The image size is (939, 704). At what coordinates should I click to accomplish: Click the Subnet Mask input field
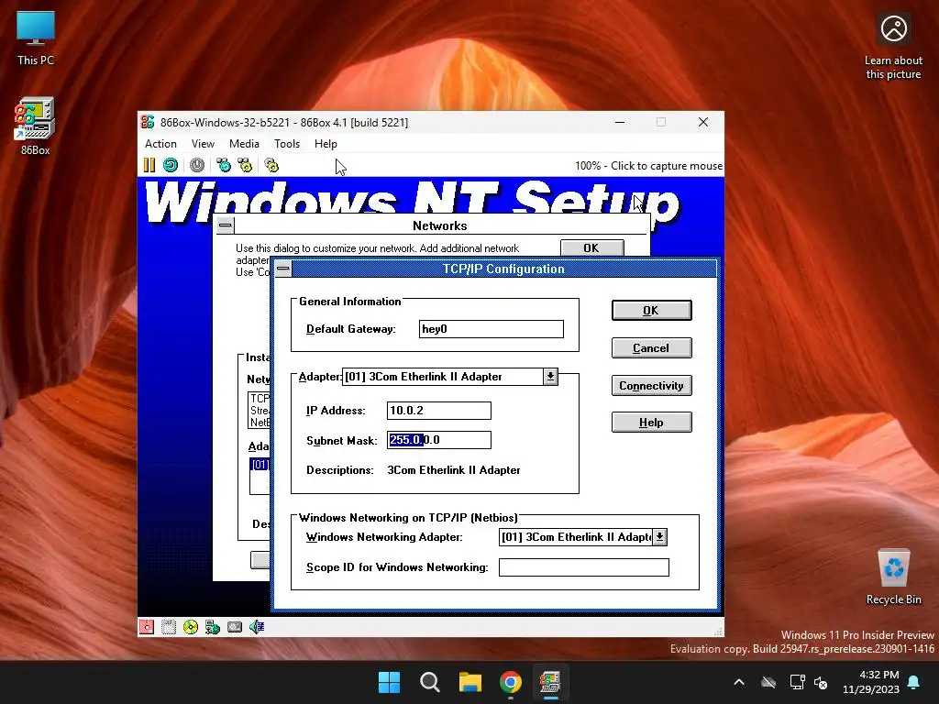pyautogui.click(x=439, y=440)
